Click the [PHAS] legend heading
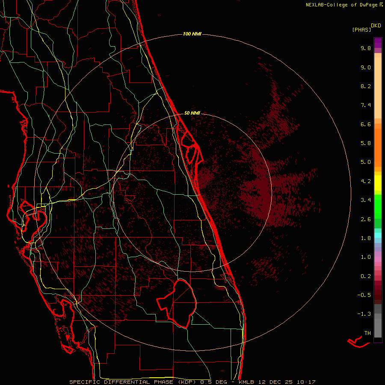385x385 pixels. pos(361,30)
